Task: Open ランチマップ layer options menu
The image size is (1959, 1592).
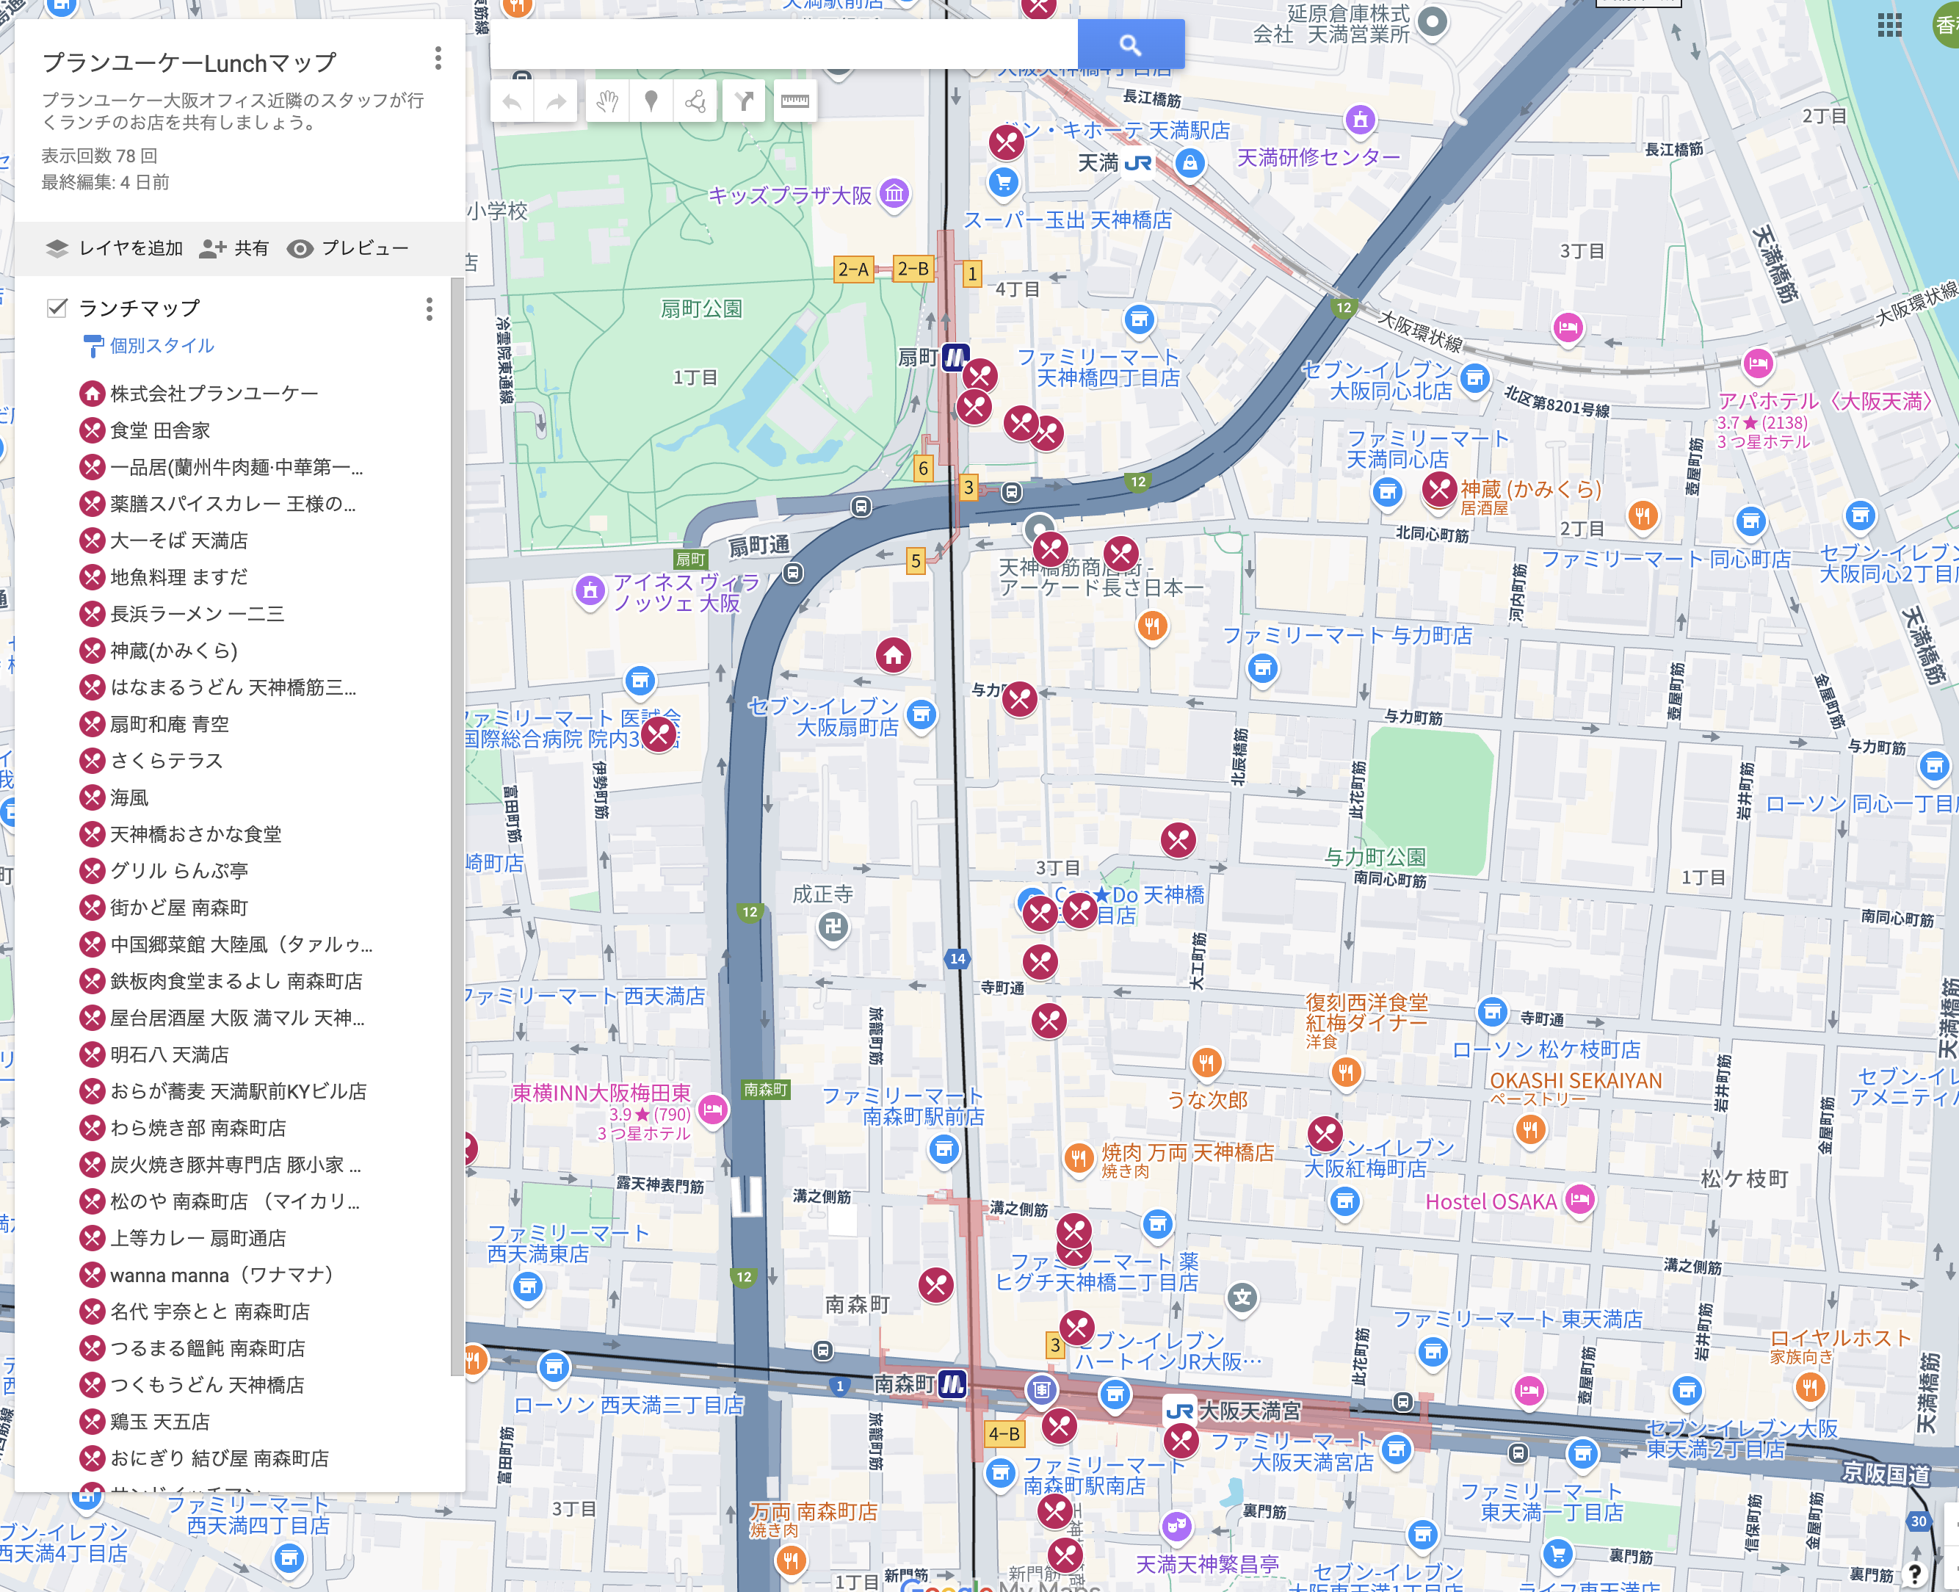Action: [x=430, y=309]
